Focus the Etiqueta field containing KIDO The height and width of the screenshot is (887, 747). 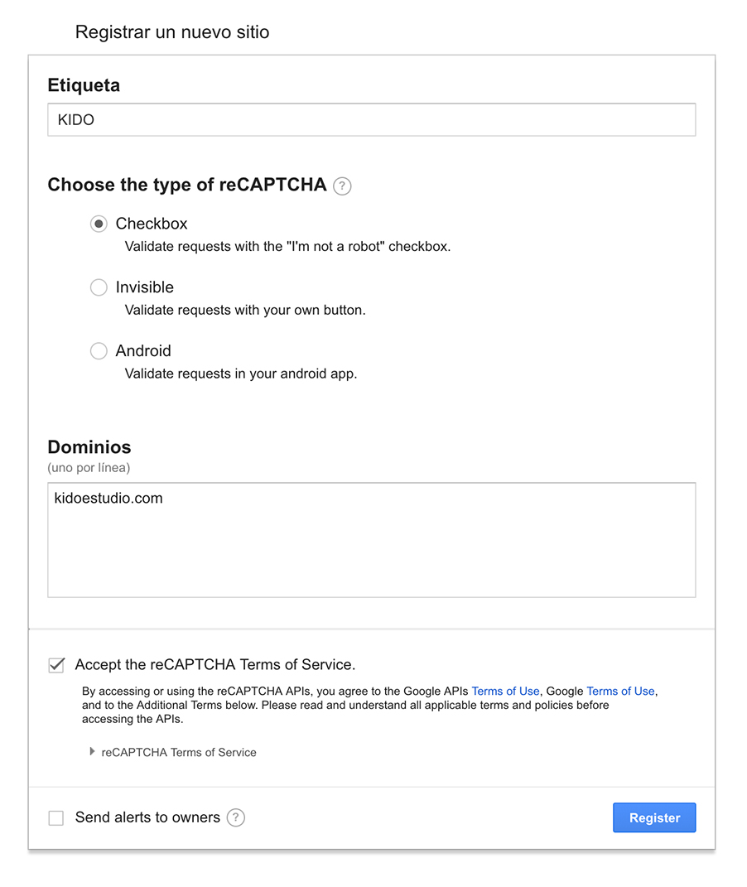(x=371, y=120)
